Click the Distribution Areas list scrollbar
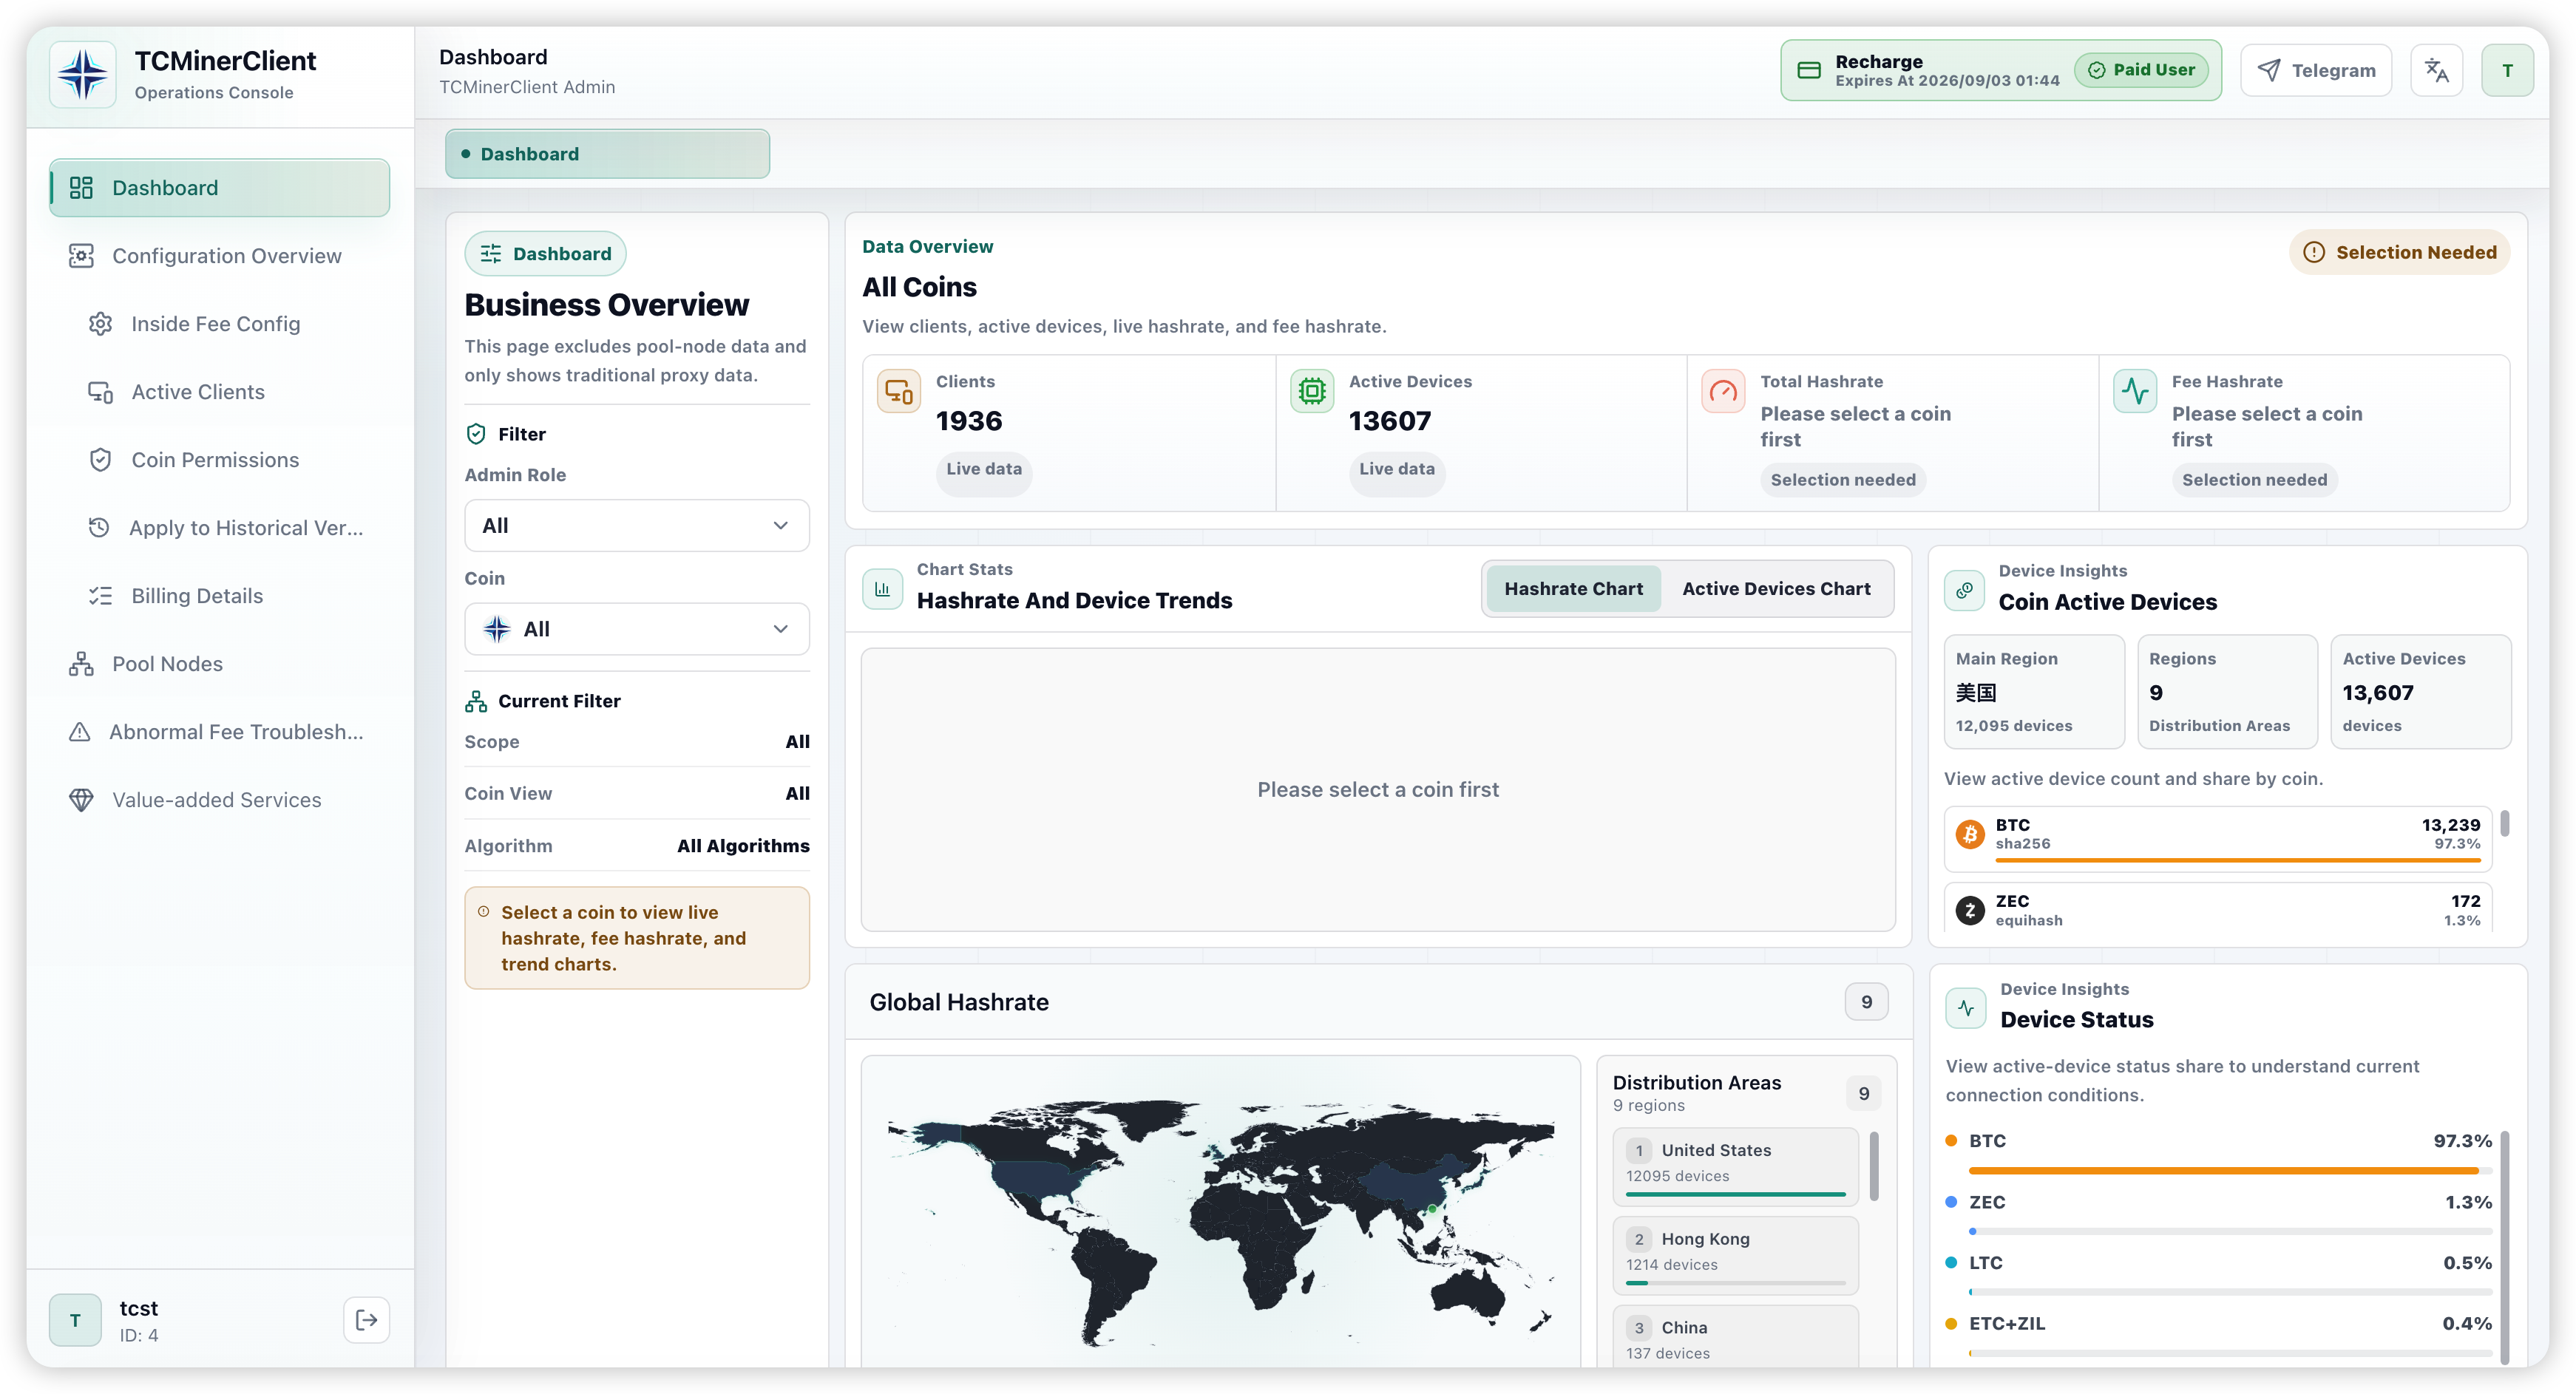Screen dimensions: 2576x1394 [1873, 1166]
